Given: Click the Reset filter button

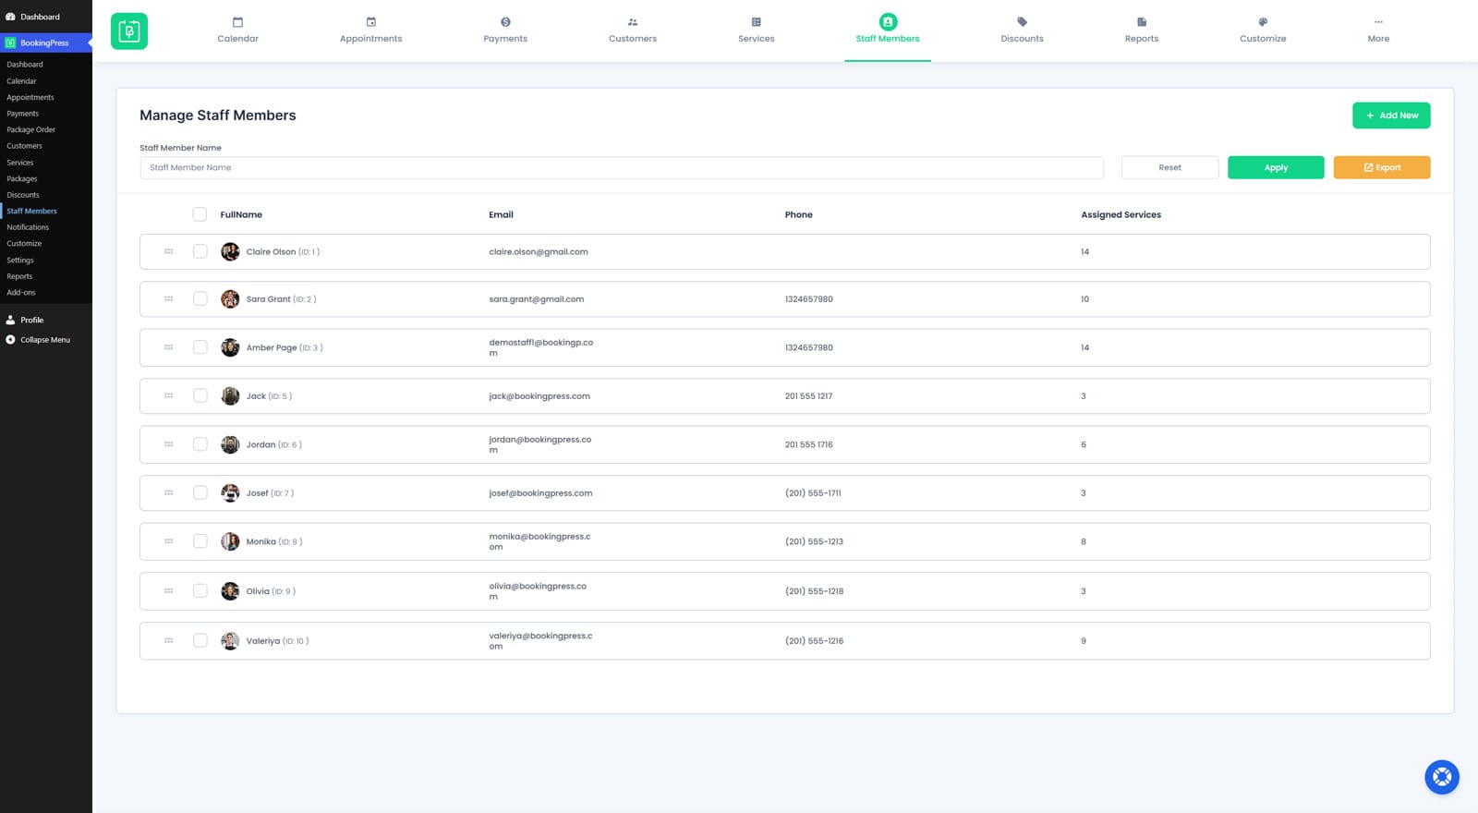Looking at the screenshot, I should coord(1169,167).
